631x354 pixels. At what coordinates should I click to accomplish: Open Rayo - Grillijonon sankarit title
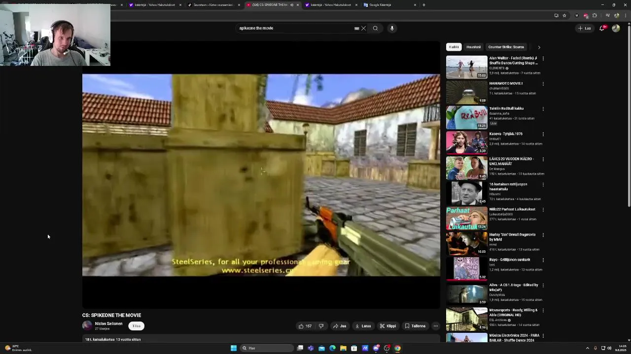tap(510, 260)
